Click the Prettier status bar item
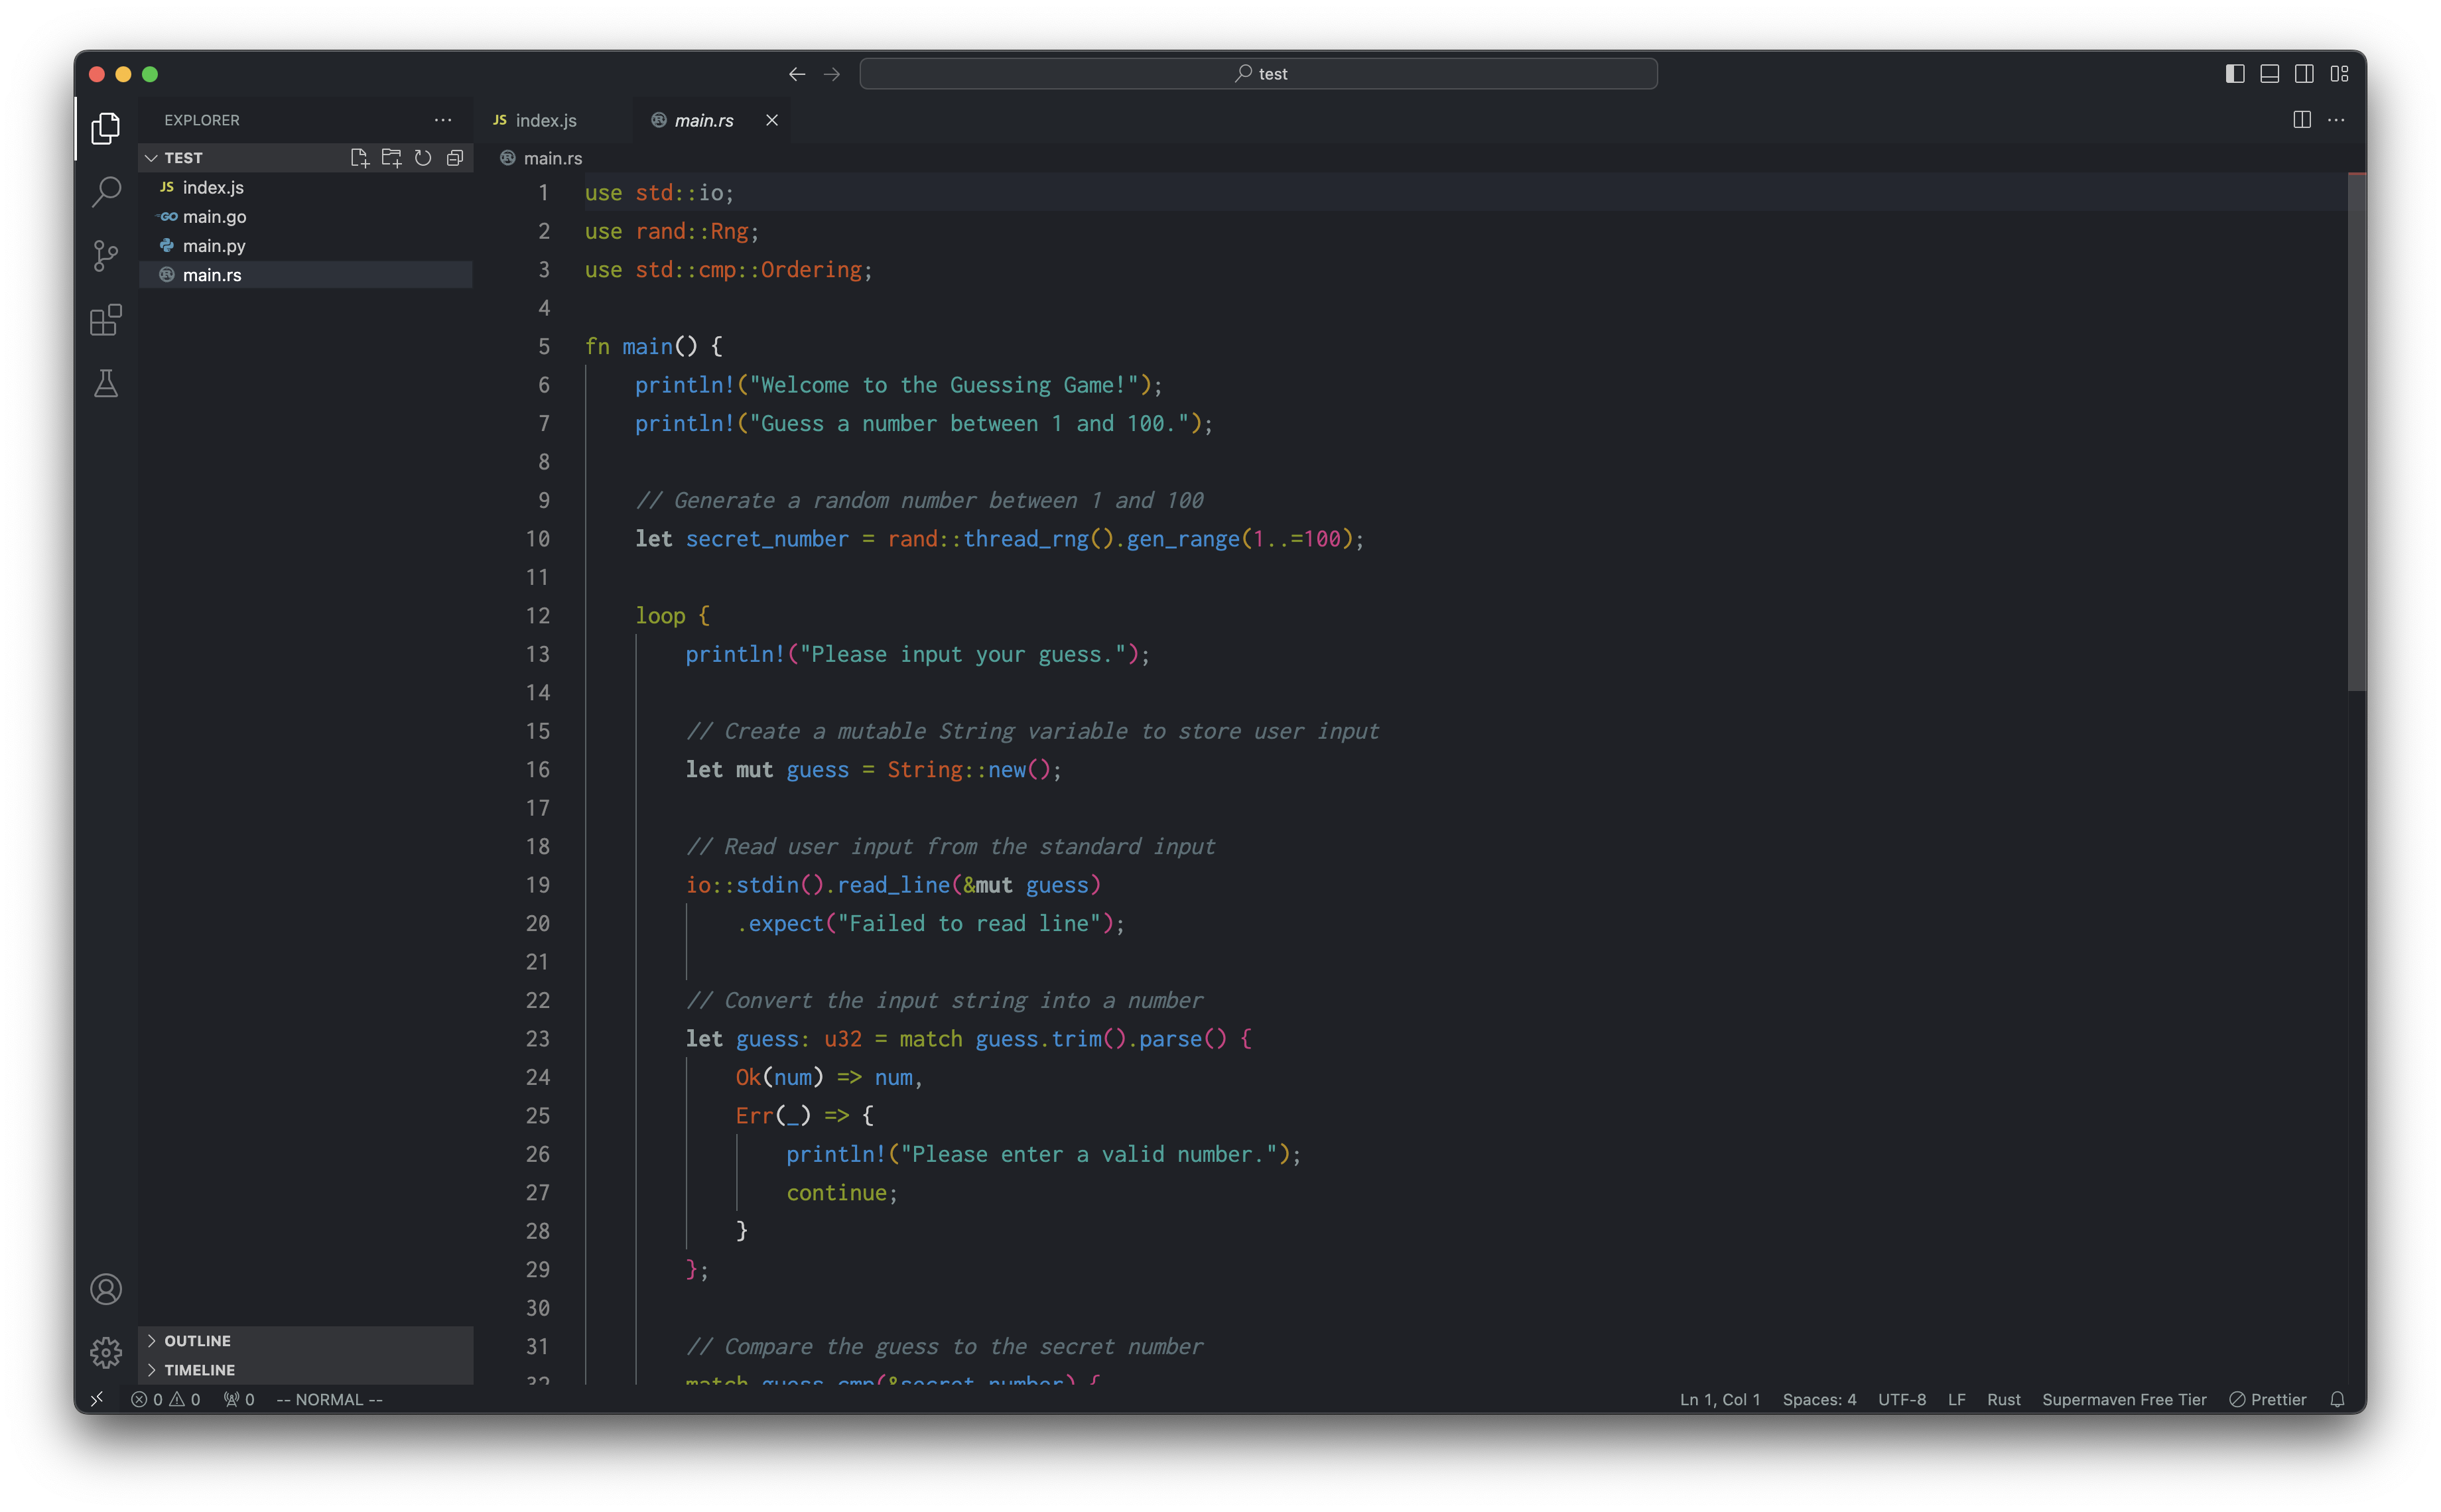The height and width of the screenshot is (1512, 2441). click(x=2268, y=1399)
